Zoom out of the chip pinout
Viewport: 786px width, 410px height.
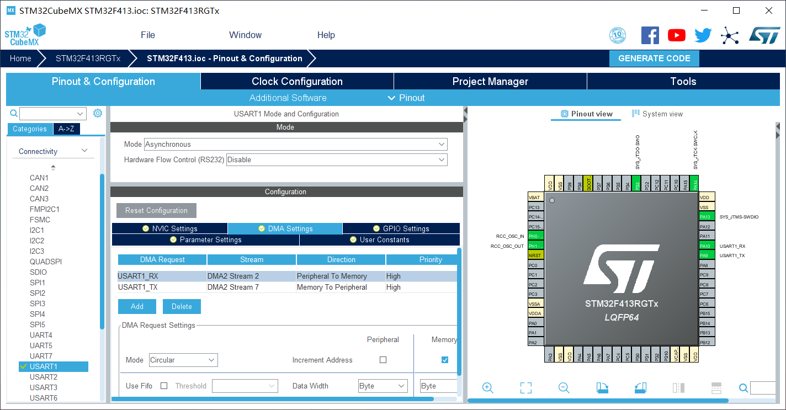pyautogui.click(x=564, y=388)
